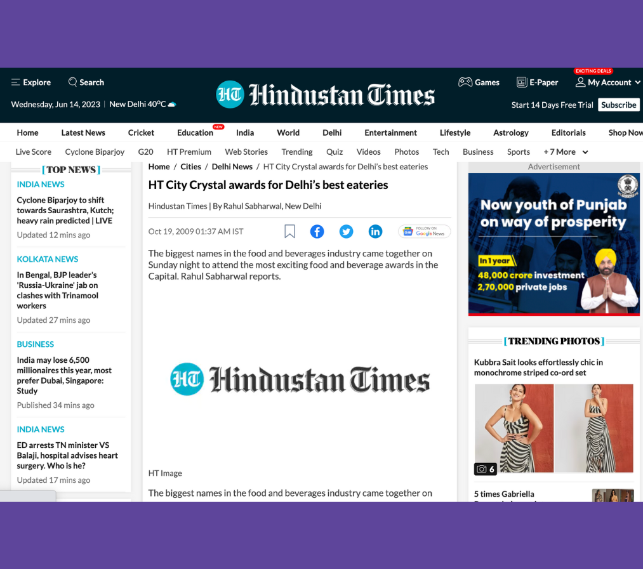Viewport: 643px width, 569px height.
Task: Open the India section
Action: (x=245, y=133)
